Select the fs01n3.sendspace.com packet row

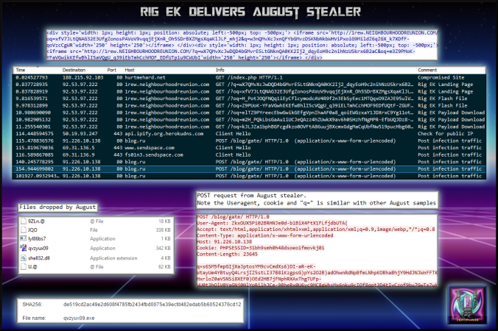(x=221, y=154)
